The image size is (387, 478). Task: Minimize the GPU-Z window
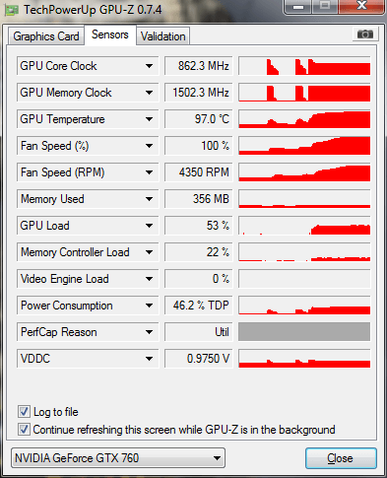pyautogui.click(x=298, y=7)
